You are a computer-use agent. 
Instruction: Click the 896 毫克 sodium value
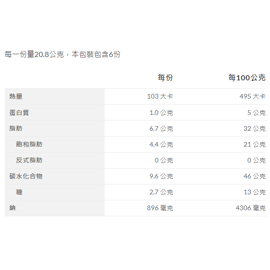(160, 208)
